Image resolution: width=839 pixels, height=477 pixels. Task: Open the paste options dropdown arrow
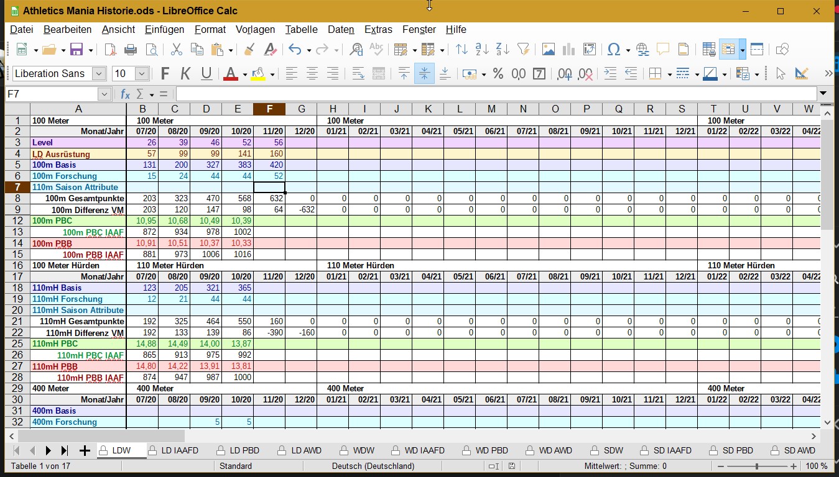(231, 50)
